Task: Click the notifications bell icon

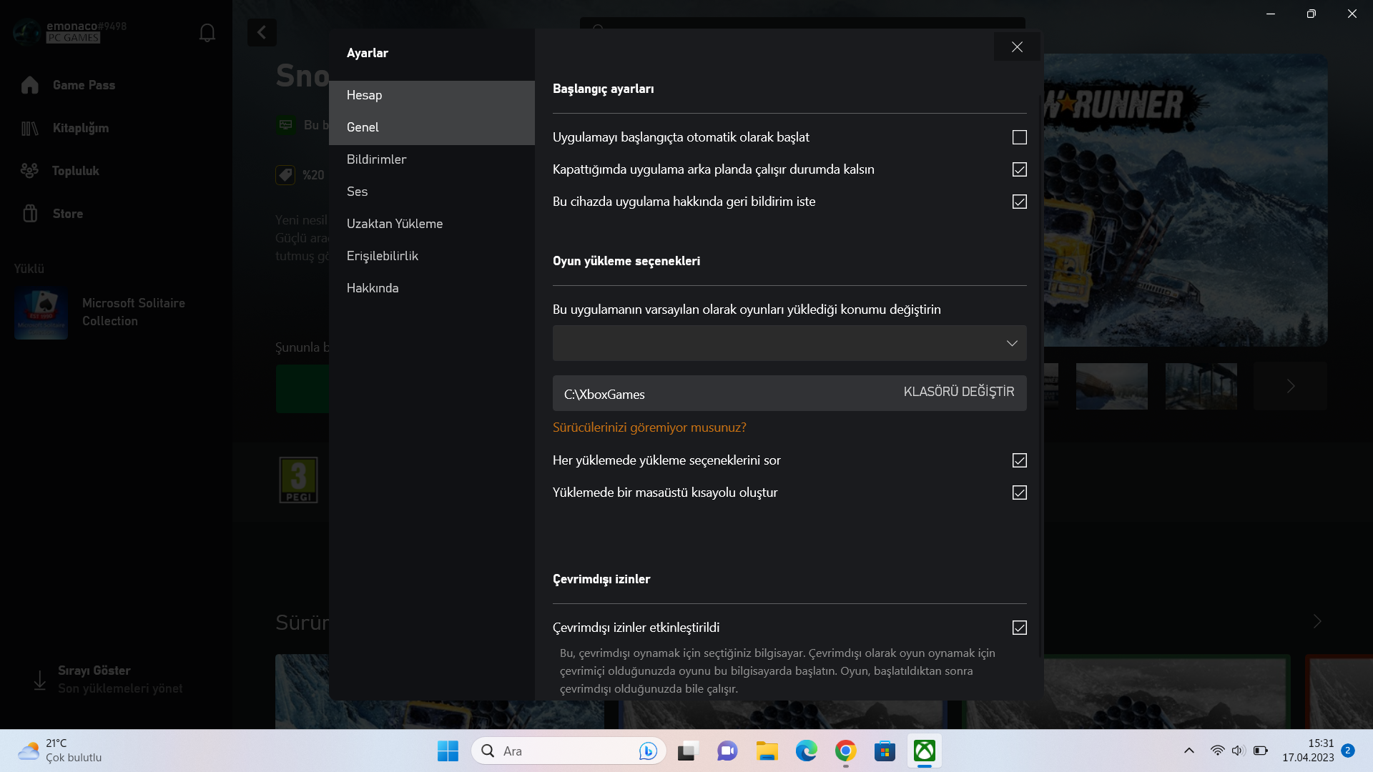Action: pyautogui.click(x=207, y=33)
